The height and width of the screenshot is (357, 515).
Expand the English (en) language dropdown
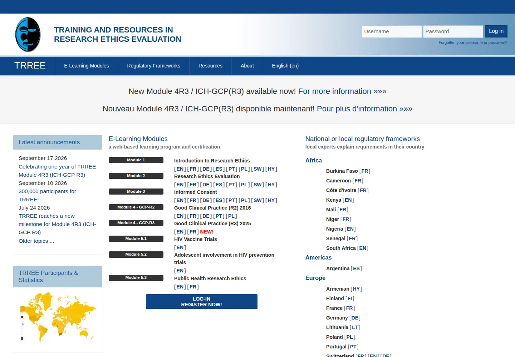tap(285, 66)
